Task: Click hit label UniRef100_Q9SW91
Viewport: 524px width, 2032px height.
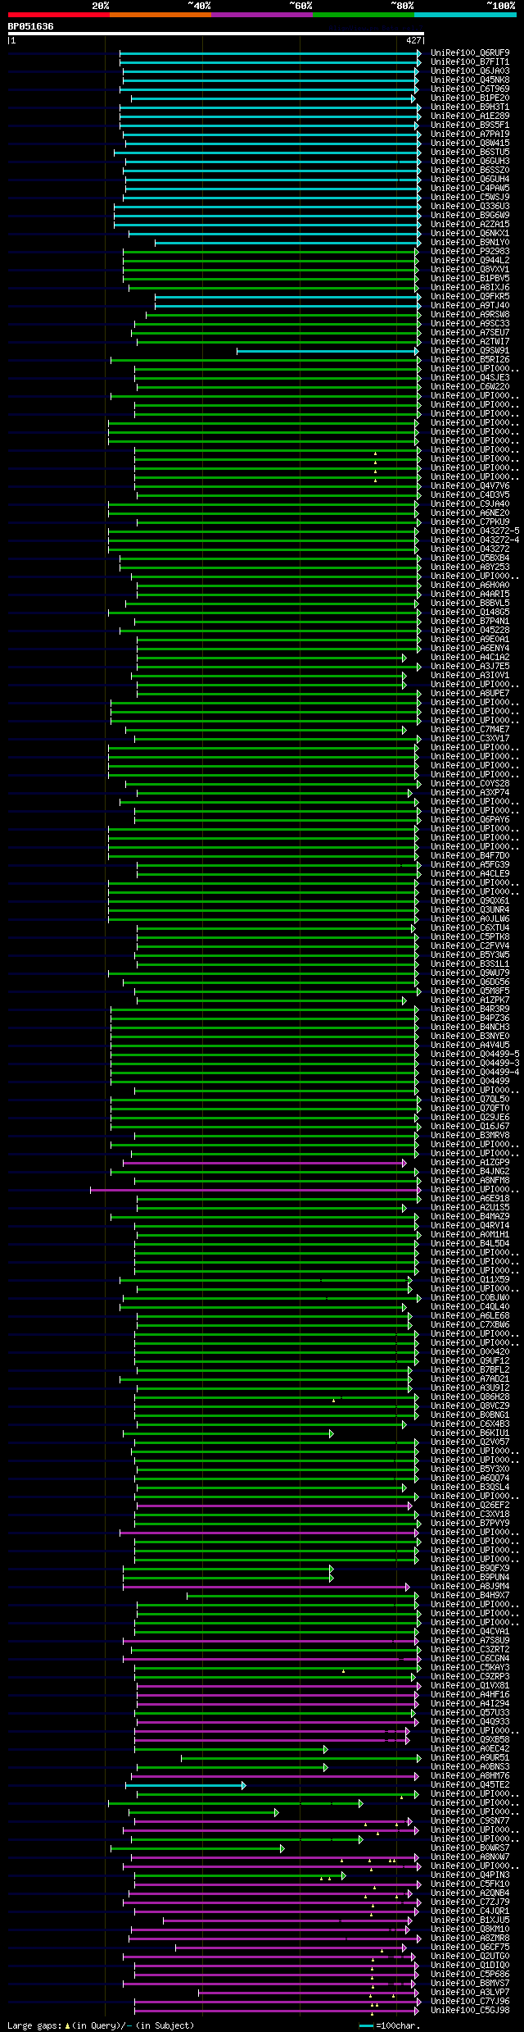Action: point(470,350)
